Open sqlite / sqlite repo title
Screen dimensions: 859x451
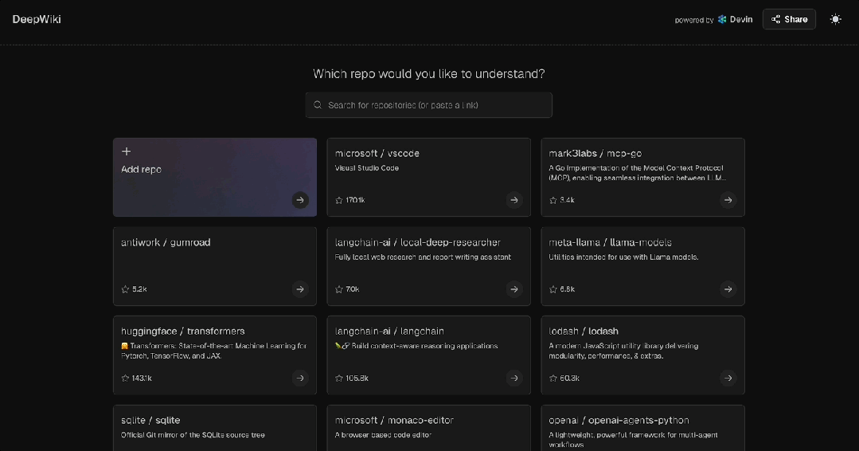[150, 420]
